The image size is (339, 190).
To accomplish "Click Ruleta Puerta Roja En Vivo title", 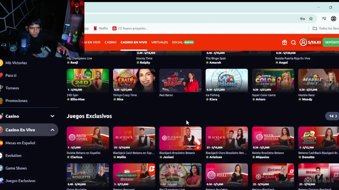I will coord(293,58).
